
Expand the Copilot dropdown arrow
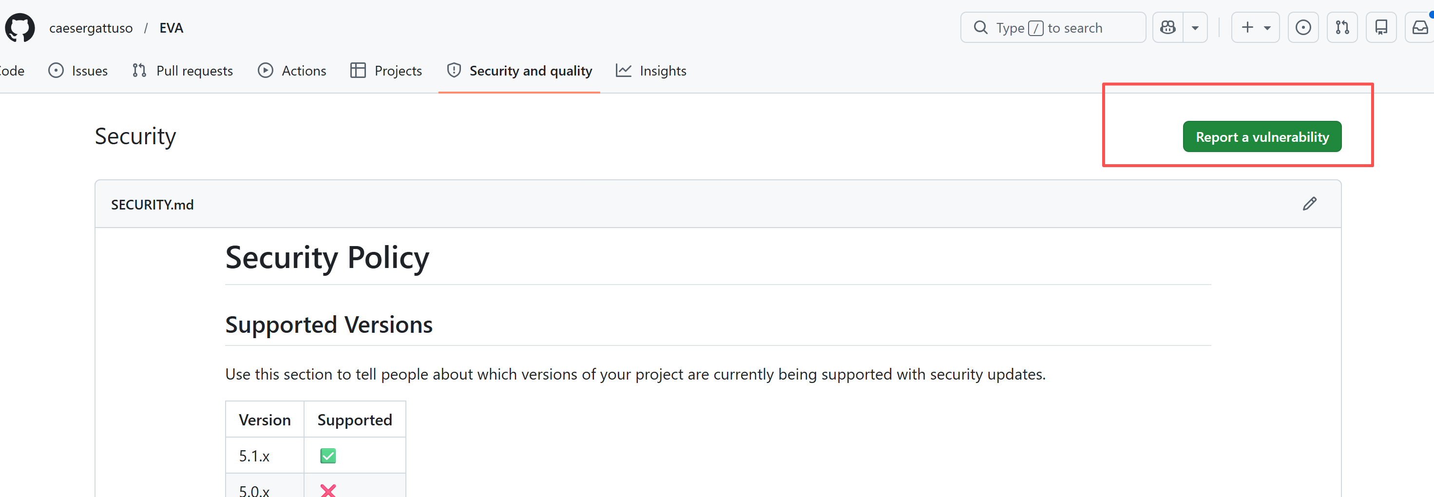(1195, 28)
